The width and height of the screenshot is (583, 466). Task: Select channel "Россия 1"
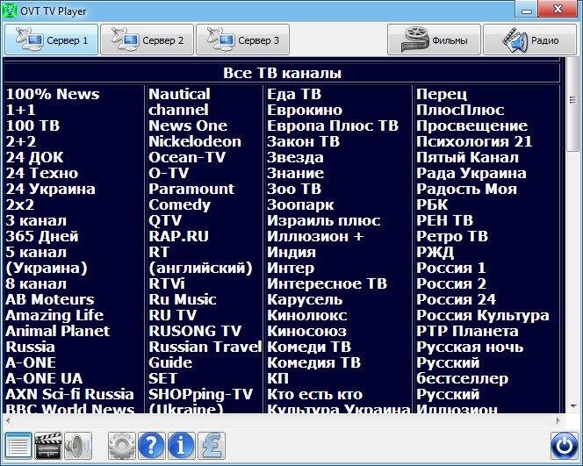click(x=451, y=268)
